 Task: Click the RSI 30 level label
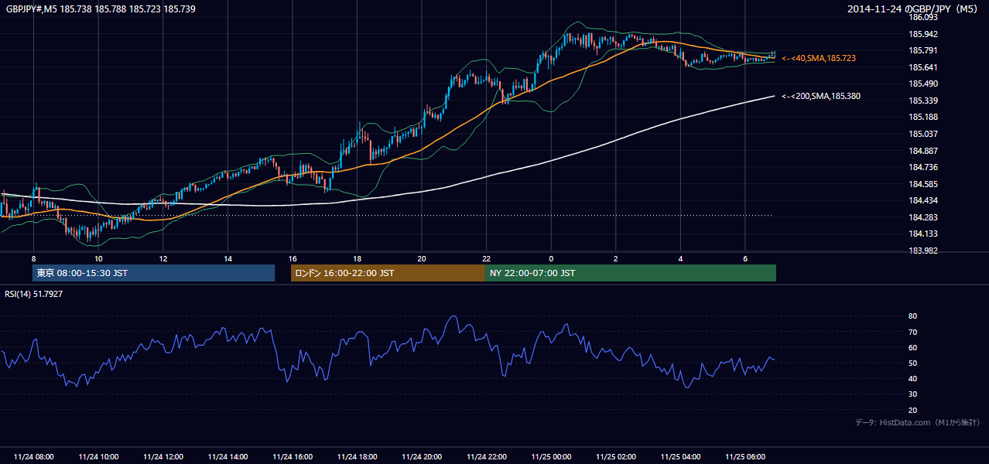[x=912, y=394]
